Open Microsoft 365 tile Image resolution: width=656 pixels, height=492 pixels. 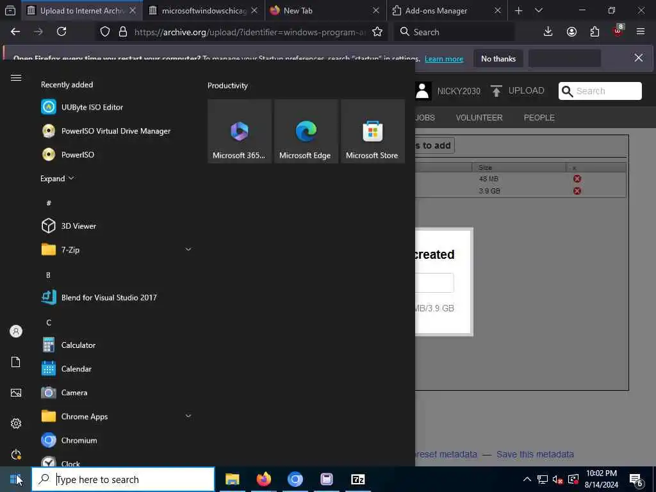click(x=240, y=131)
